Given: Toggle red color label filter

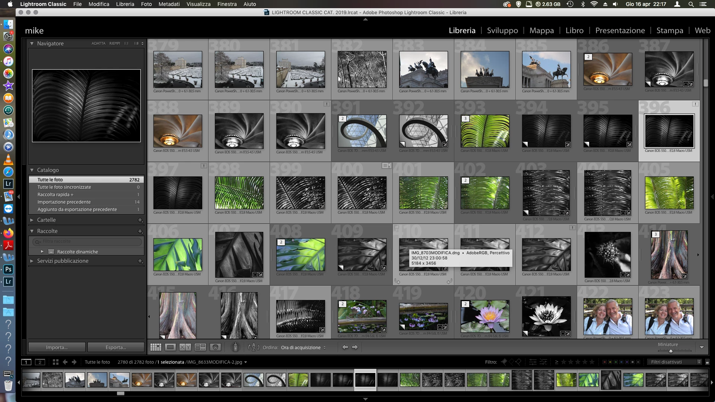Looking at the screenshot, I should (604, 362).
